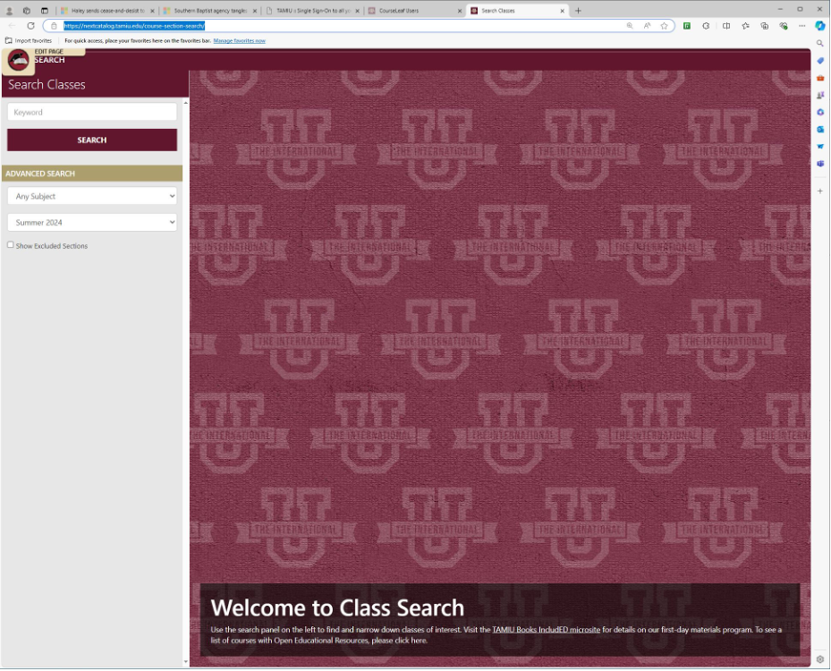Click the search panel scroll up arrow
Image resolution: width=831 pixels, height=671 pixels.
[x=185, y=103]
